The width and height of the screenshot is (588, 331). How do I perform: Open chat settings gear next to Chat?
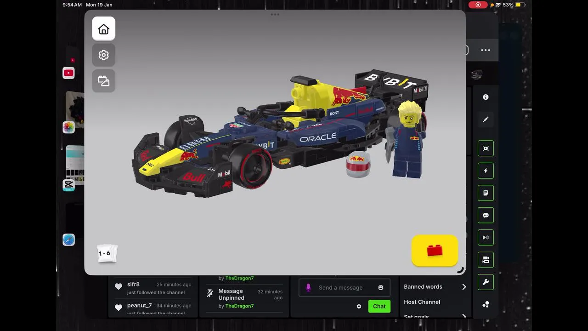pos(359,306)
